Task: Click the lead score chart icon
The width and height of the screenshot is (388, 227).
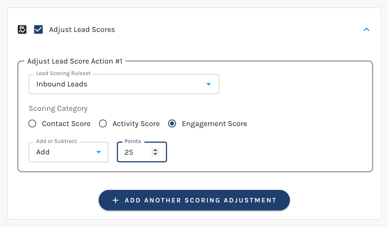Action: click(x=22, y=29)
